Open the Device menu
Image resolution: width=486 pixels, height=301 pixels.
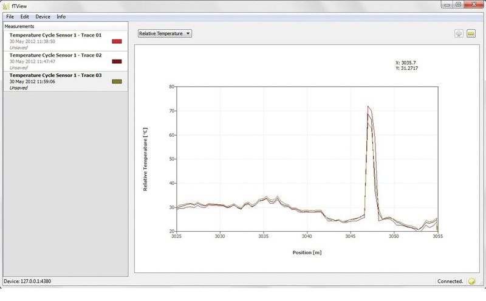pyautogui.click(x=43, y=16)
